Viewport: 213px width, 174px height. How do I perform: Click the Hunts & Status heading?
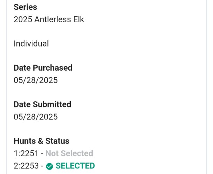[x=41, y=141]
